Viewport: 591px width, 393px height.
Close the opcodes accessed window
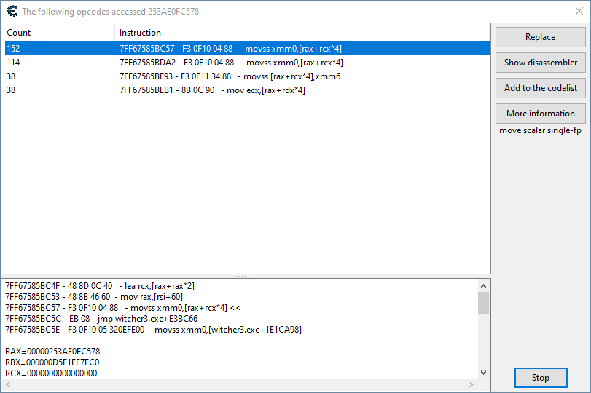click(579, 11)
